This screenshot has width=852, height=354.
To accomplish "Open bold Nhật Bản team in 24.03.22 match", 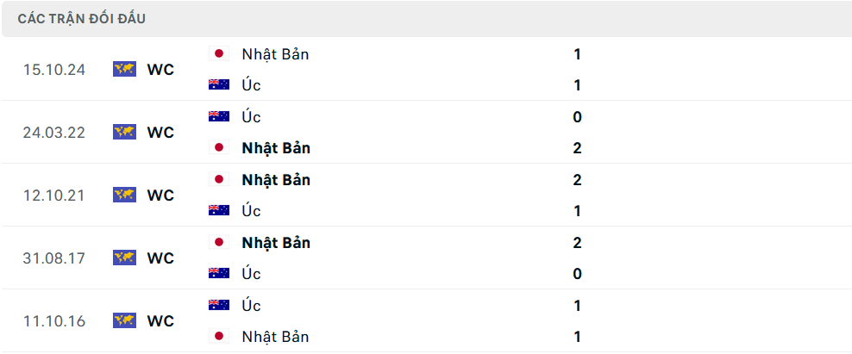I will [276, 147].
